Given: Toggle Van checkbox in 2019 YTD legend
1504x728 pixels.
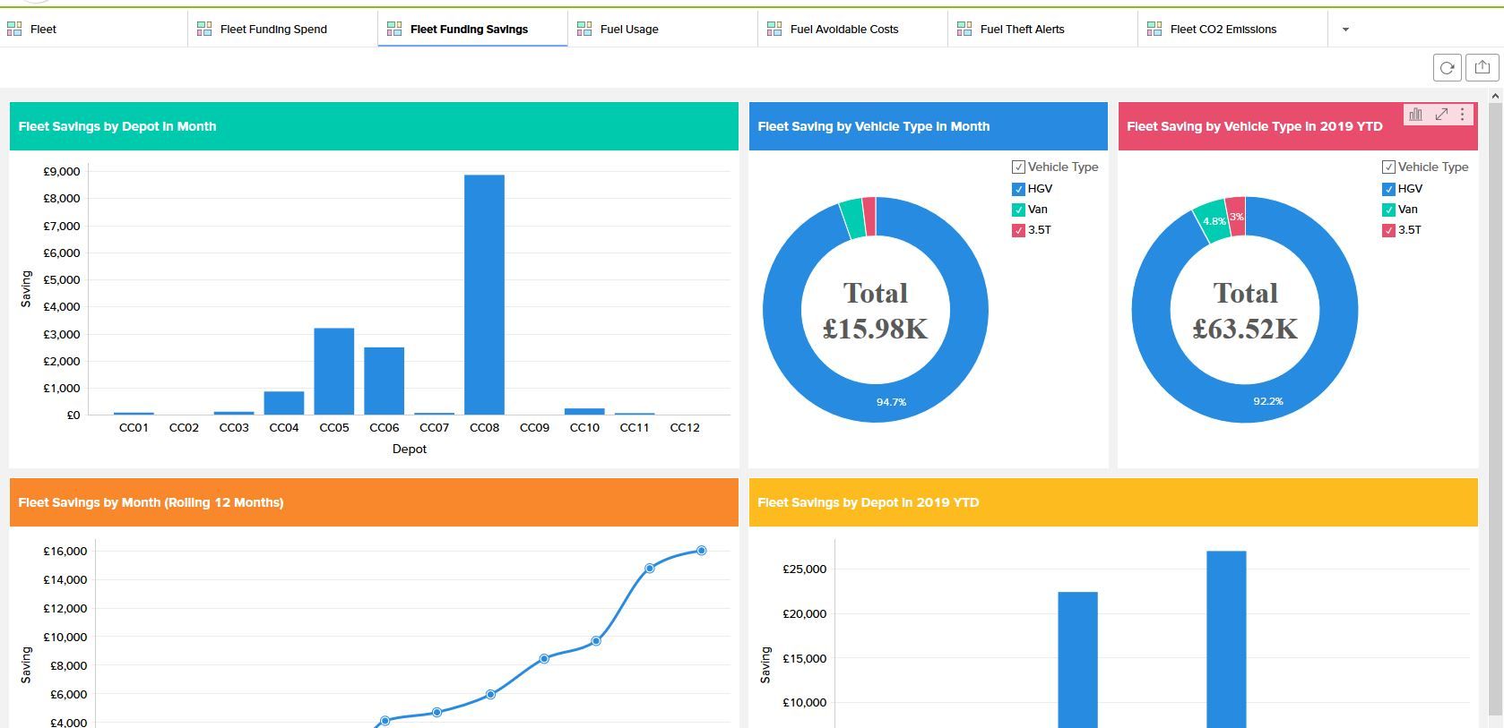Looking at the screenshot, I should coord(1388,210).
